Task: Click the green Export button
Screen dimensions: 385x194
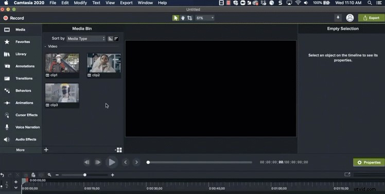Action: coord(371,17)
